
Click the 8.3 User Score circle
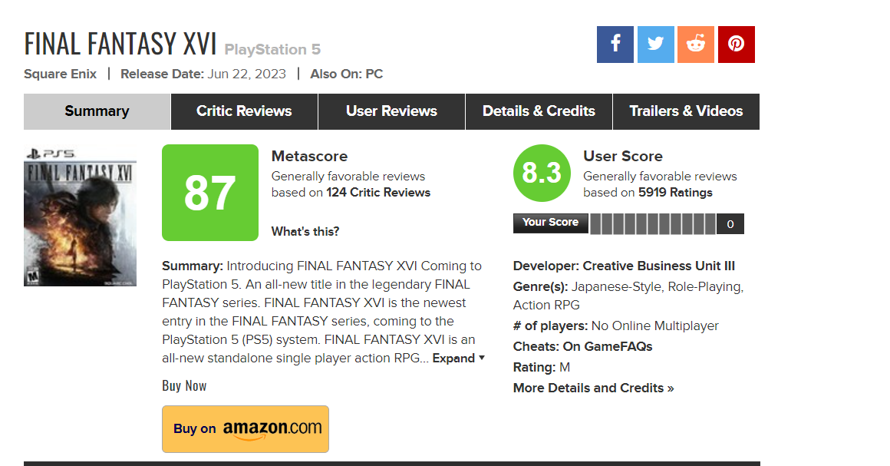[x=542, y=173]
